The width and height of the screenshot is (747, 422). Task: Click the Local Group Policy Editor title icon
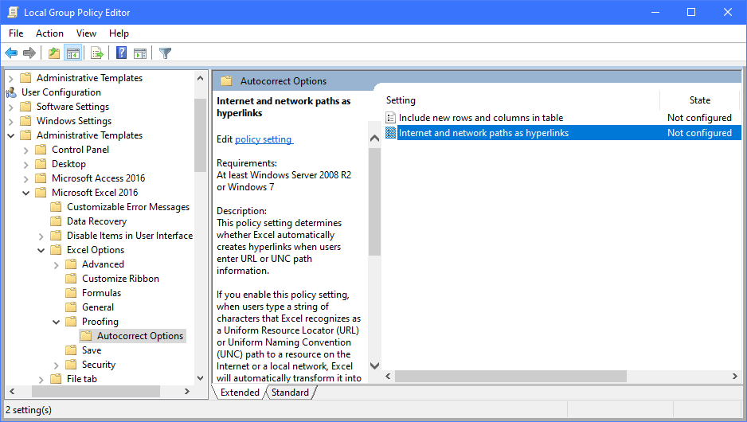click(13, 13)
